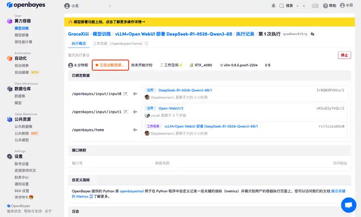Go to 模型训练 in the breadcrumb
361x217 pixels.
pyautogui.click(x=102, y=34)
